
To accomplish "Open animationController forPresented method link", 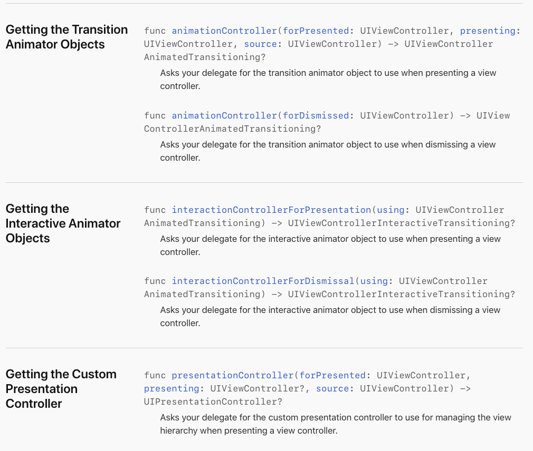I will pyautogui.click(x=224, y=31).
